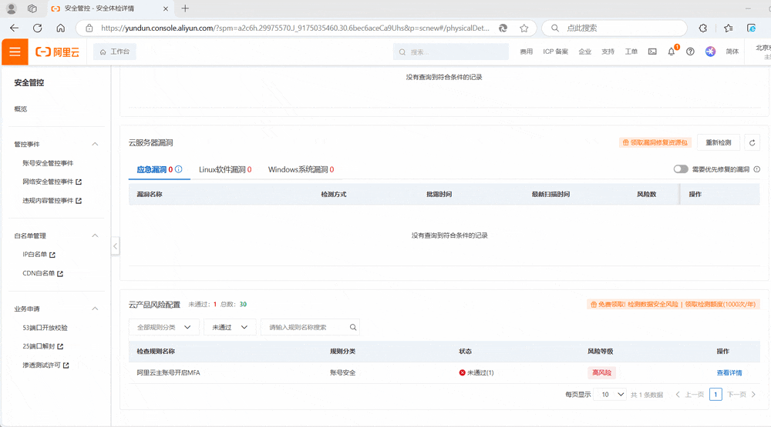Open the 全部规则分类 dropdown
The width and height of the screenshot is (771, 427).
(x=164, y=328)
